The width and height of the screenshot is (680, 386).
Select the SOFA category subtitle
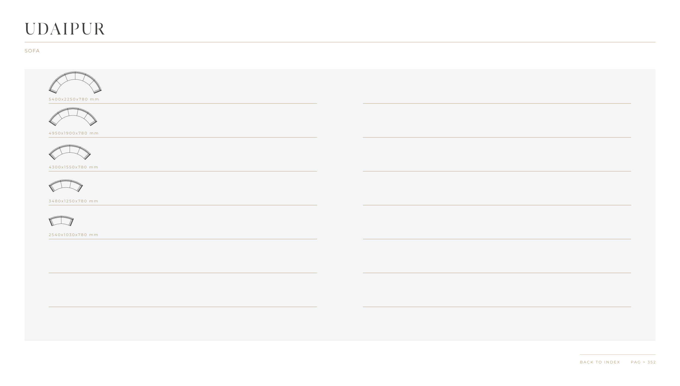(x=32, y=51)
